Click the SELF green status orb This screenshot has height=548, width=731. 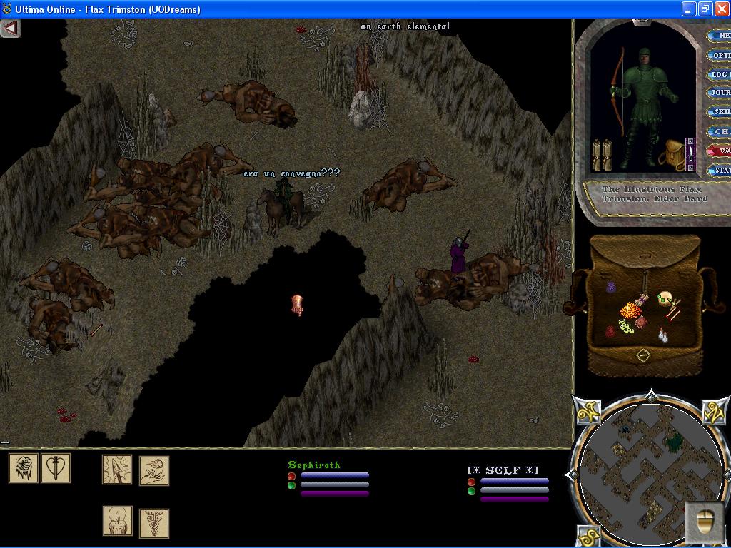[x=471, y=491]
